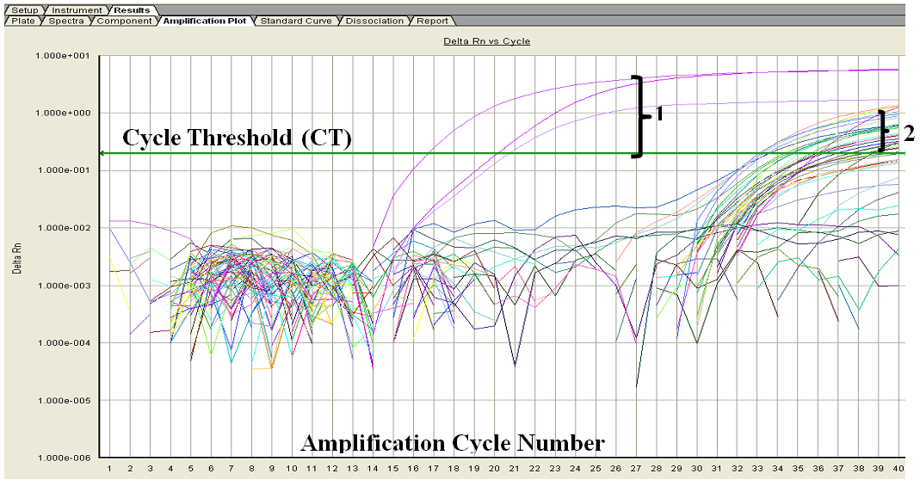The image size is (920, 486).
Task: Click cycle number 1 on the x-axis
Action: (x=109, y=468)
